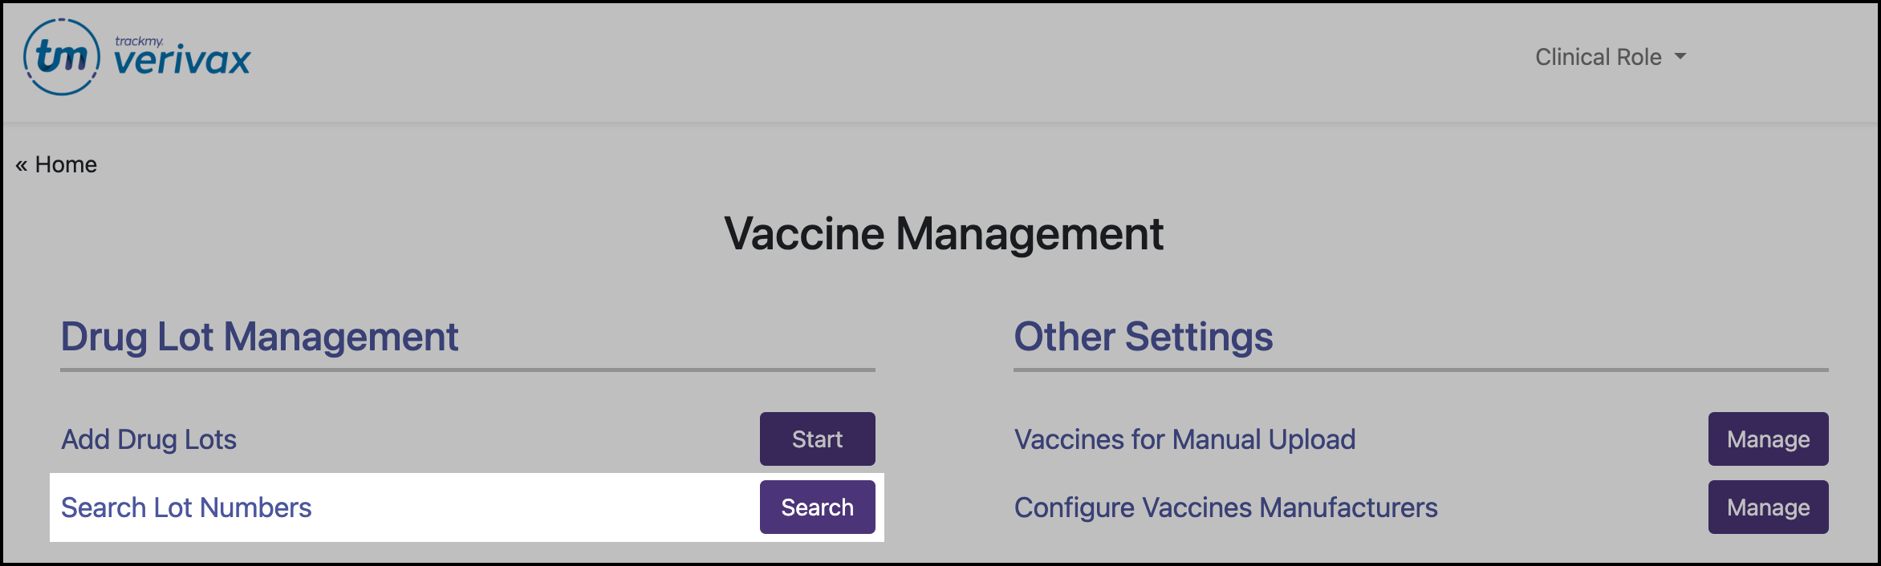The height and width of the screenshot is (566, 1881).
Task: Open Vaccines for Manual Upload
Action: coord(1185,439)
